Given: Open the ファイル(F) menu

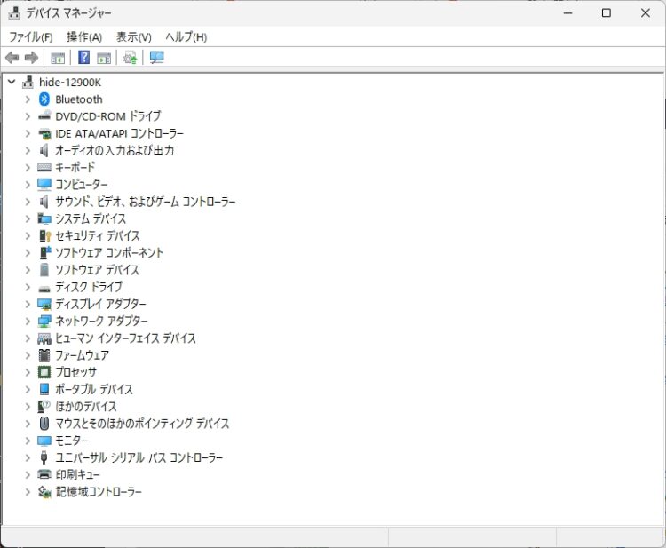Looking at the screenshot, I should (x=31, y=37).
